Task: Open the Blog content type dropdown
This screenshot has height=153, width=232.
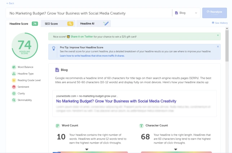Action: click(186, 13)
